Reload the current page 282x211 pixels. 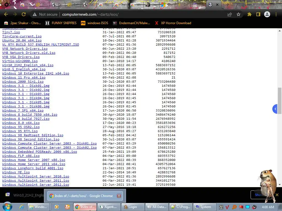click(x=24, y=14)
